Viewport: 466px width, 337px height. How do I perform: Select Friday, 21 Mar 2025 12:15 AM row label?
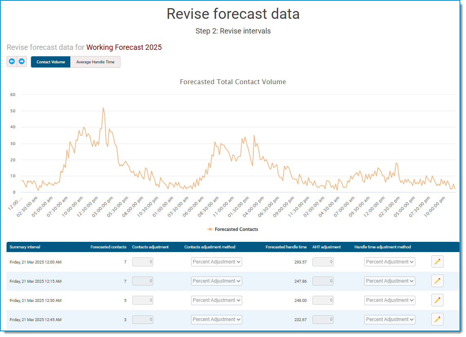click(x=36, y=281)
